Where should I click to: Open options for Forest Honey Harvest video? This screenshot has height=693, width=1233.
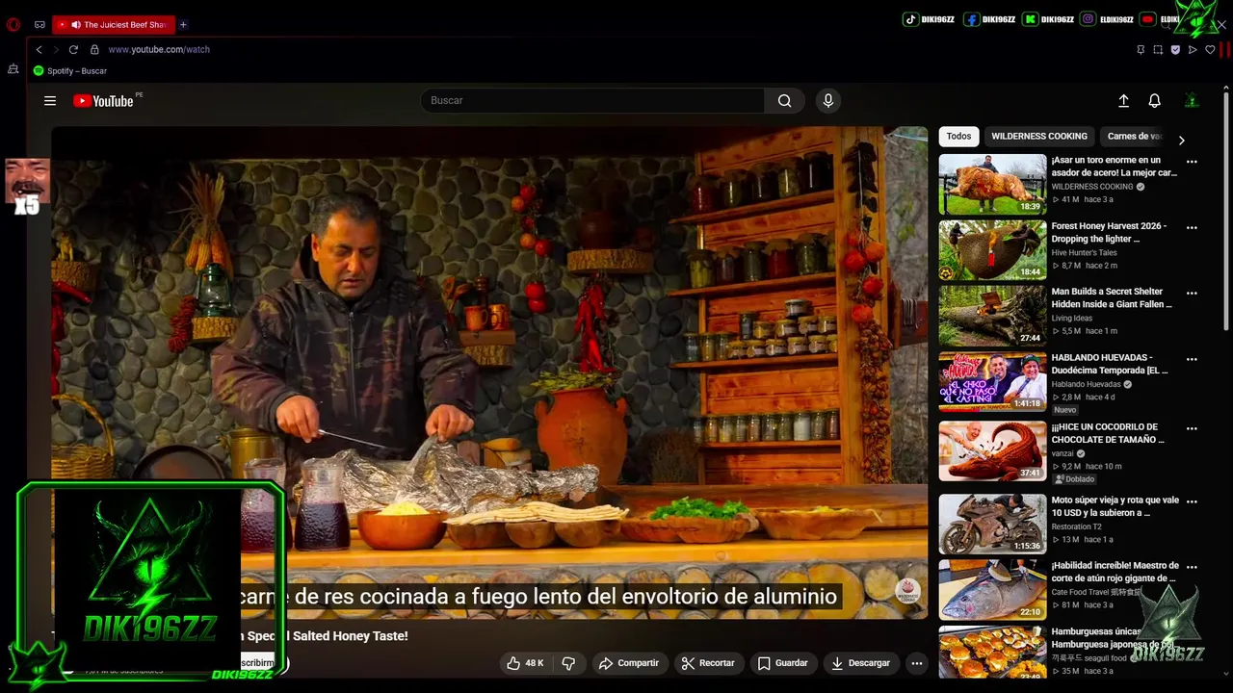[x=1192, y=227]
